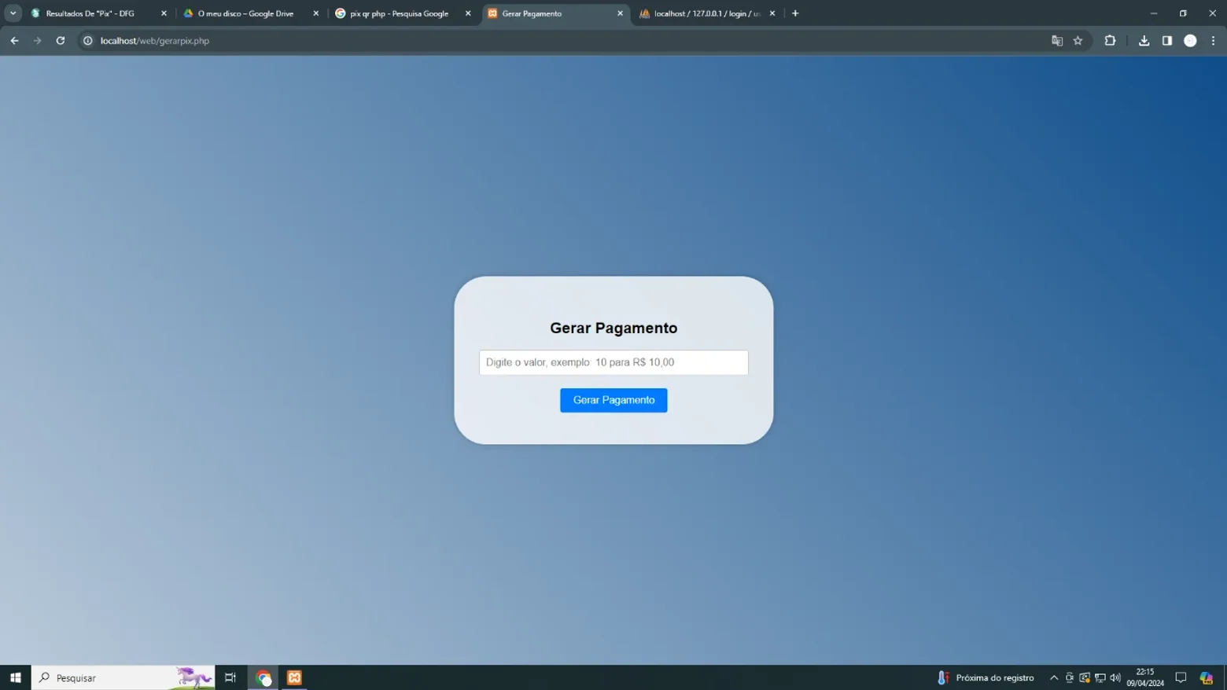Close the localhost phpMyAdmin tab
This screenshot has width=1227, height=690.
[x=772, y=13]
